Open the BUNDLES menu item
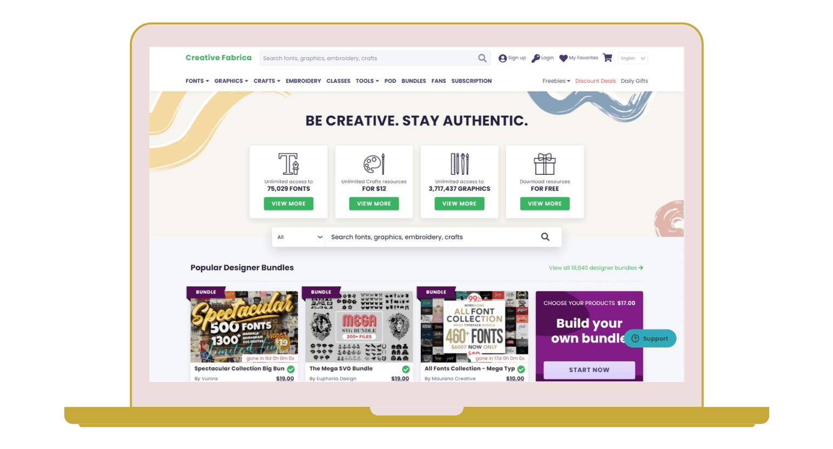The width and height of the screenshot is (833, 449). 414,81
